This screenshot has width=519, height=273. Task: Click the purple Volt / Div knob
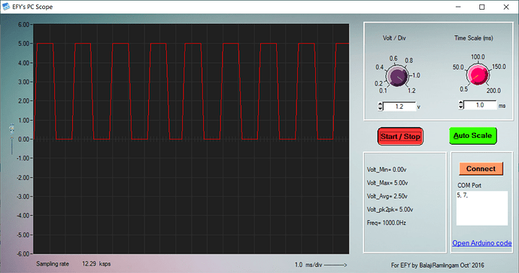click(x=398, y=76)
